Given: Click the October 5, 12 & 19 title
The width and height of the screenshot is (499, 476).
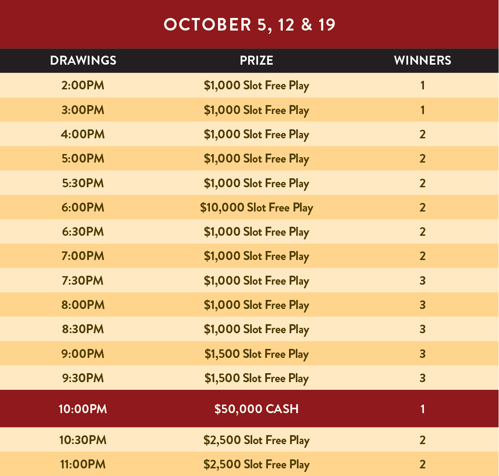Looking at the screenshot, I should [x=249, y=25].
